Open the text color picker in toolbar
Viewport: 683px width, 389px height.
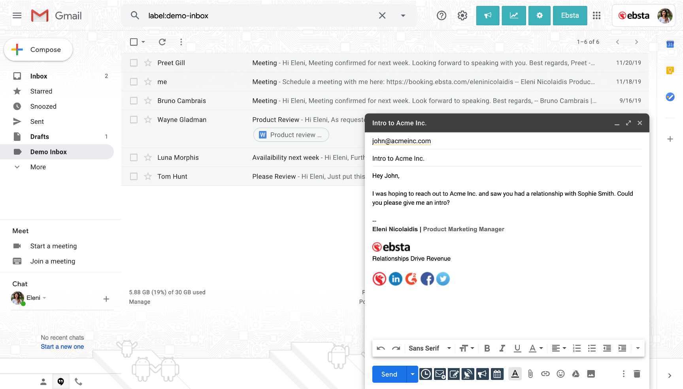click(536, 348)
